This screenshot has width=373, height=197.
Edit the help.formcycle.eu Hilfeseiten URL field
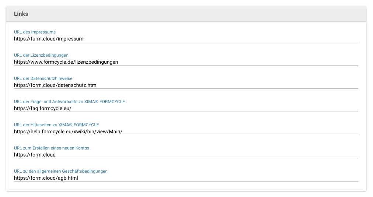[186, 131]
